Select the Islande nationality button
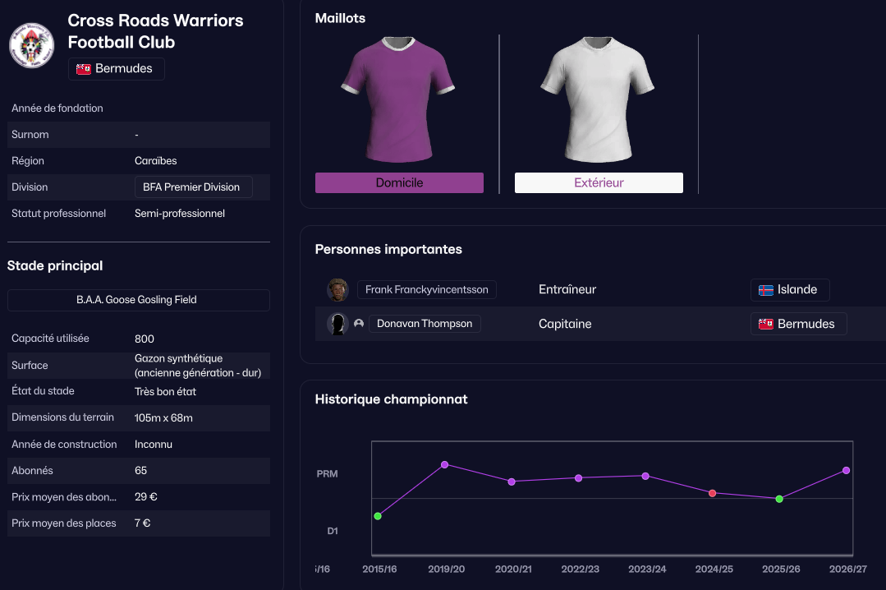This screenshot has width=886, height=590. 789,290
